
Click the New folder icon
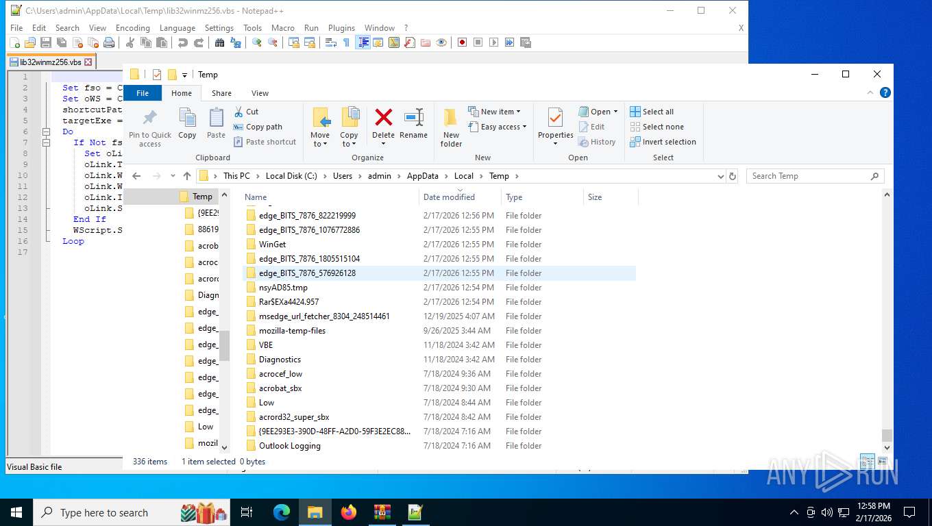pos(451,118)
